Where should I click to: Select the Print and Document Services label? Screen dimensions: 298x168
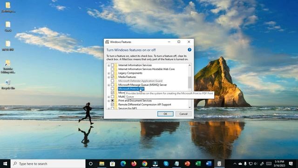(x=135, y=101)
